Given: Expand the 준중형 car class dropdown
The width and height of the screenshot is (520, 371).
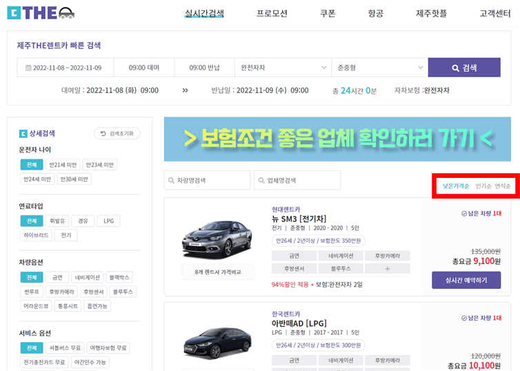Looking at the screenshot, I should pyautogui.click(x=380, y=68).
